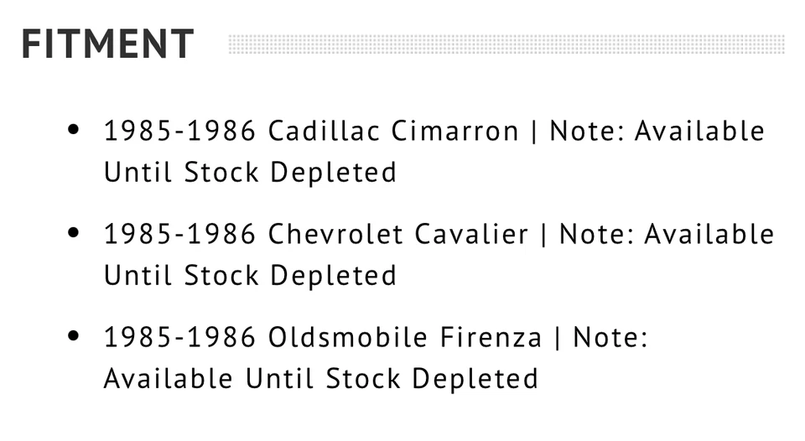Click the bullet point before Chevrolet Cavalier

pyautogui.click(x=74, y=233)
